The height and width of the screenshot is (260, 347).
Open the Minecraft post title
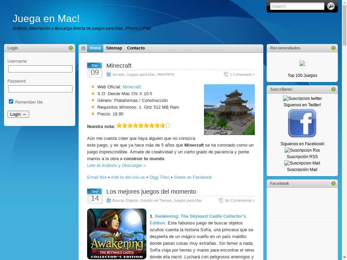(119, 66)
